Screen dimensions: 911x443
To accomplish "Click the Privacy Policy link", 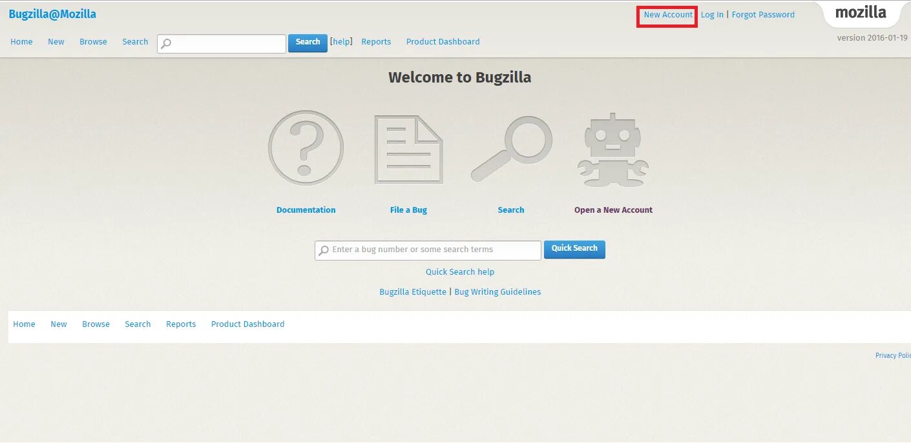I will 893,356.
